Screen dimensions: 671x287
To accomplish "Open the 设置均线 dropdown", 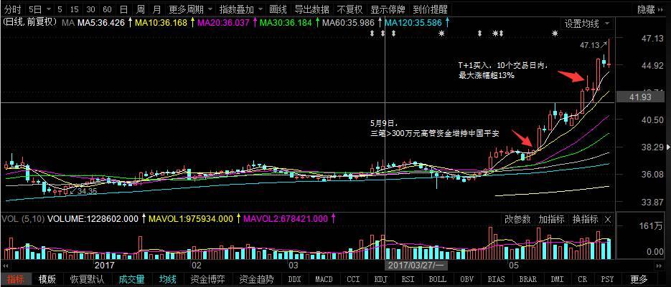I will pos(587,24).
